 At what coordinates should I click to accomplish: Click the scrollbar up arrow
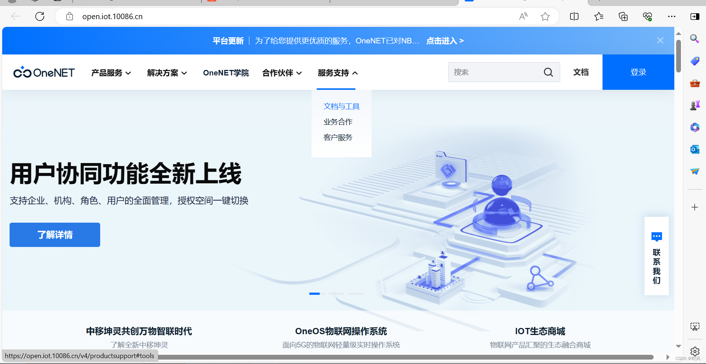click(678, 33)
